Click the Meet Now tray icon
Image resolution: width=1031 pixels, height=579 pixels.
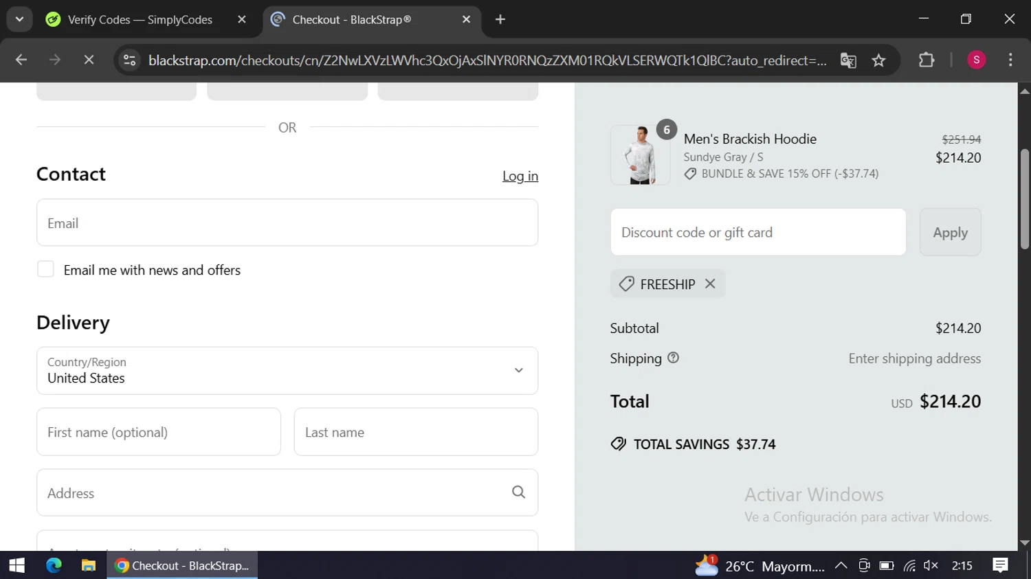click(864, 565)
